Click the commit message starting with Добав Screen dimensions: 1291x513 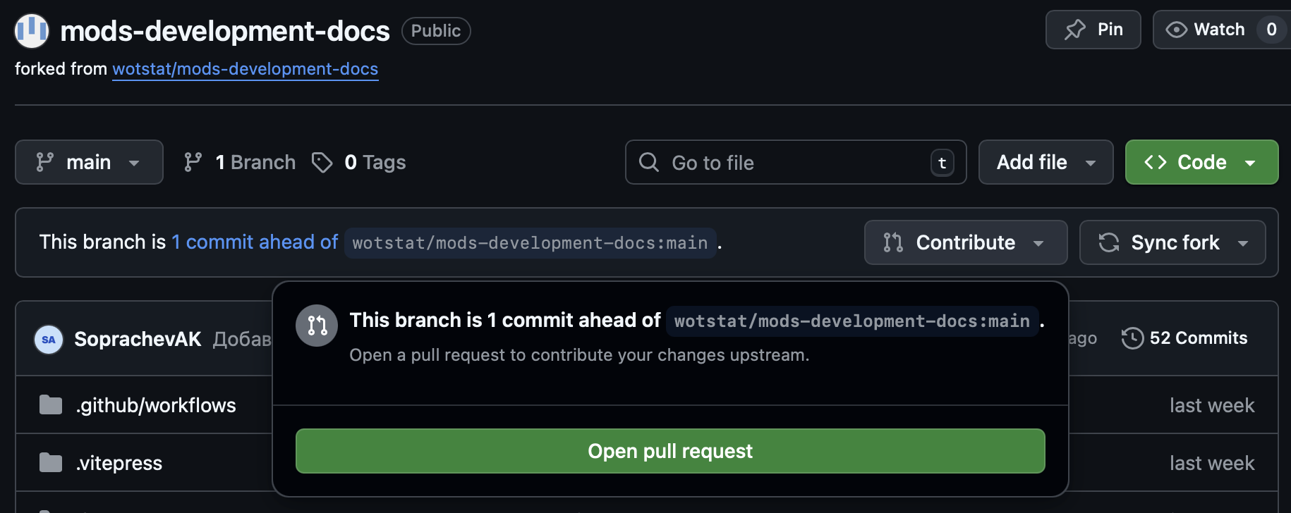(242, 340)
